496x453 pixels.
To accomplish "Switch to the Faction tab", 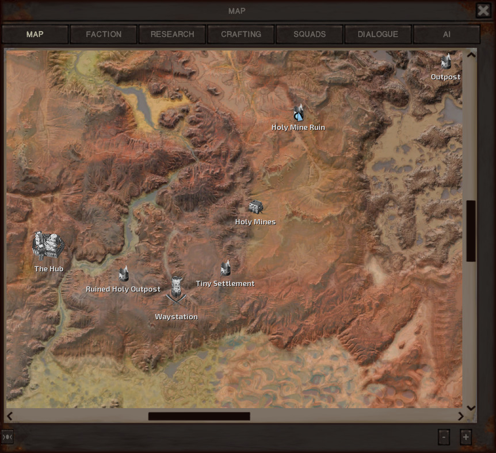I will click(x=104, y=34).
